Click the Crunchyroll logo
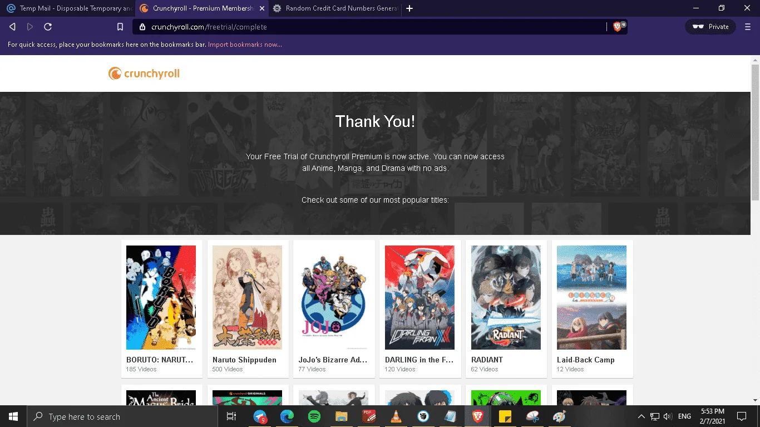This screenshot has width=760, height=427. (144, 73)
